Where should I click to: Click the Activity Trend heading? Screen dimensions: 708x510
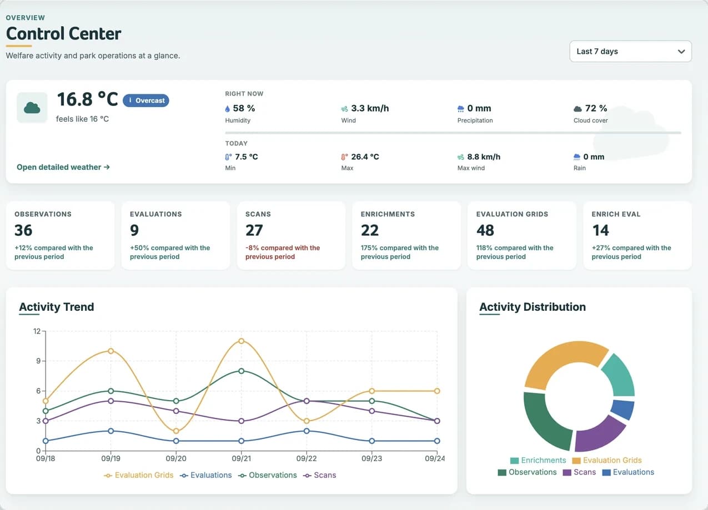(x=57, y=307)
